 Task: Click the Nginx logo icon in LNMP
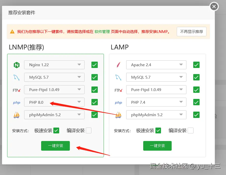tap(17, 65)
